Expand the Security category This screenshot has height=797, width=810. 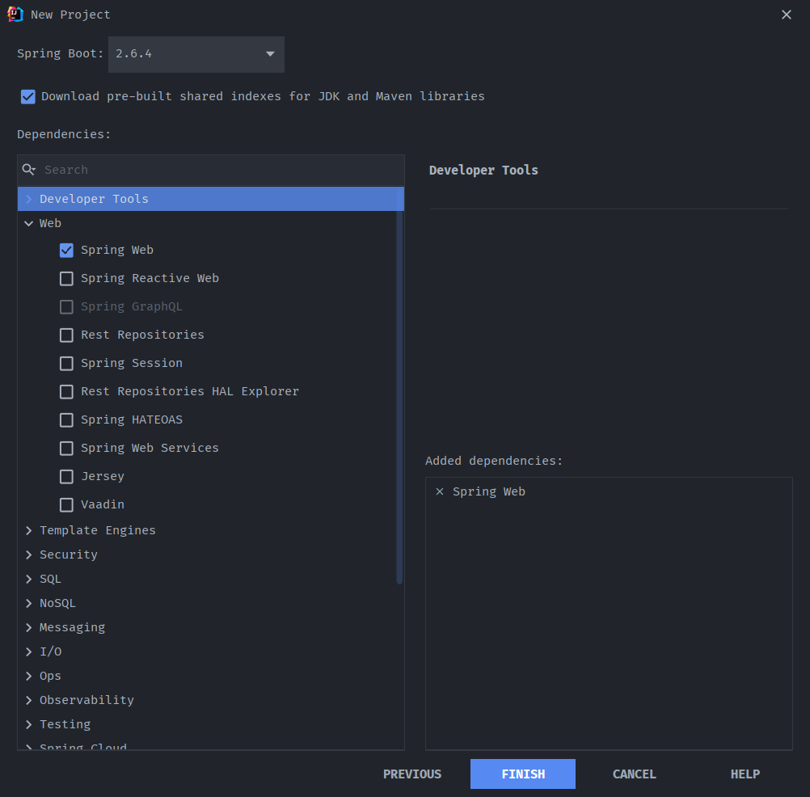(29, 555)
